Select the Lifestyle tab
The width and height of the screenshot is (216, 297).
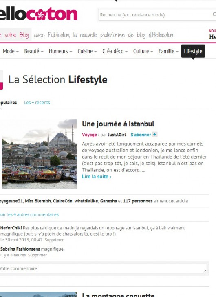(193, 51)
